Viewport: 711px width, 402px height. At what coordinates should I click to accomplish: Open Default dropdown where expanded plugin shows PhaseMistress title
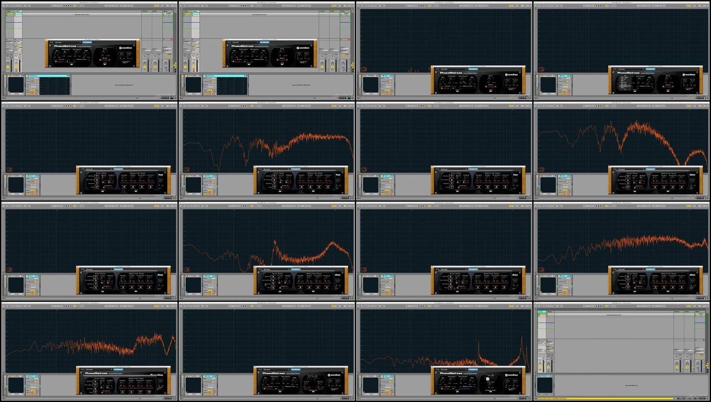(98, 369)
